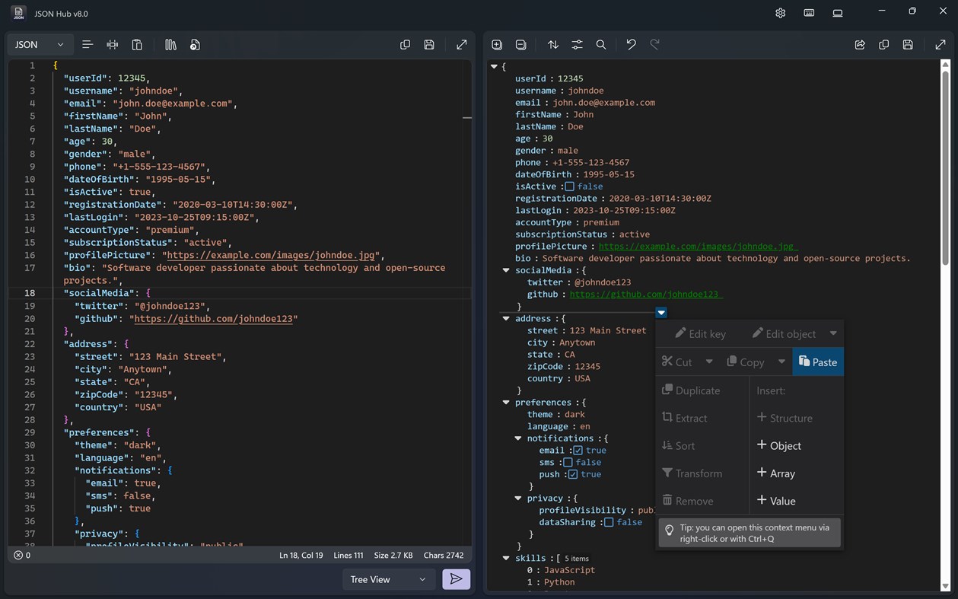The width and height of the screenshot is (958, 599).
Task: Open the filter/transform sliders icon in tree toolbar
Action: 578,45
